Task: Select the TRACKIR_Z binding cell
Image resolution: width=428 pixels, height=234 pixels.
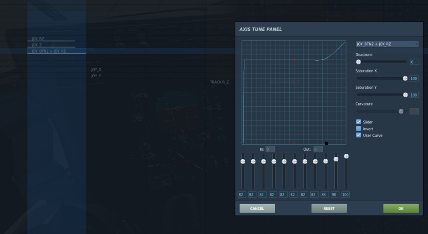Action: pos(219,82)
